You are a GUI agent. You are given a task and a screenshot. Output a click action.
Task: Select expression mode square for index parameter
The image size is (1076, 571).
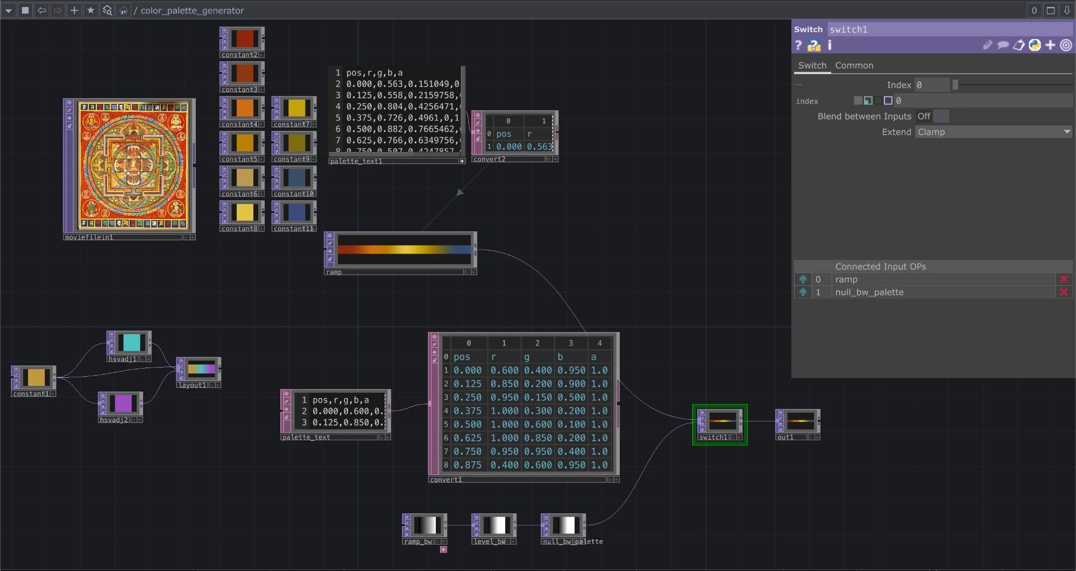tap(868, 101)
